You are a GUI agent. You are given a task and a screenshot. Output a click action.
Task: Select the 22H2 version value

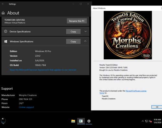tap(38, 56)
